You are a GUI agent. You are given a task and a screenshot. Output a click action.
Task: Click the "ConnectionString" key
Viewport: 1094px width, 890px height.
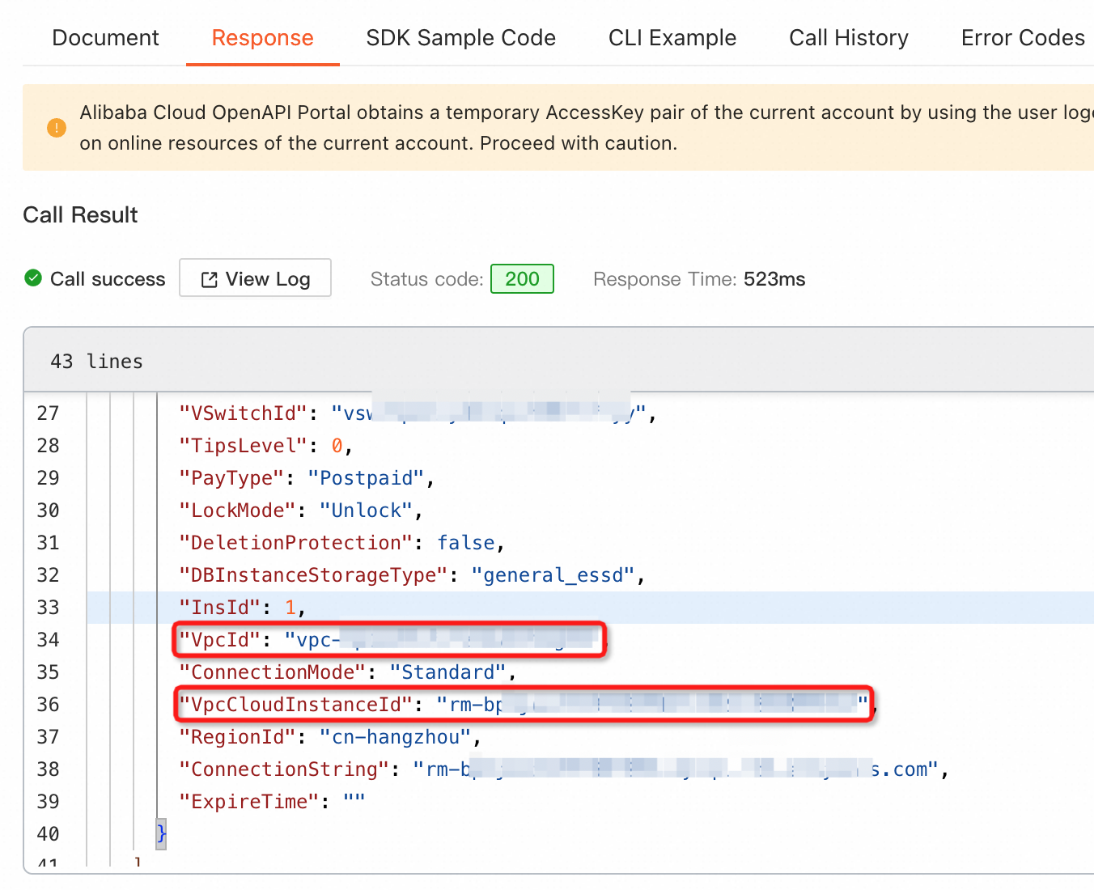coord(285,769)
